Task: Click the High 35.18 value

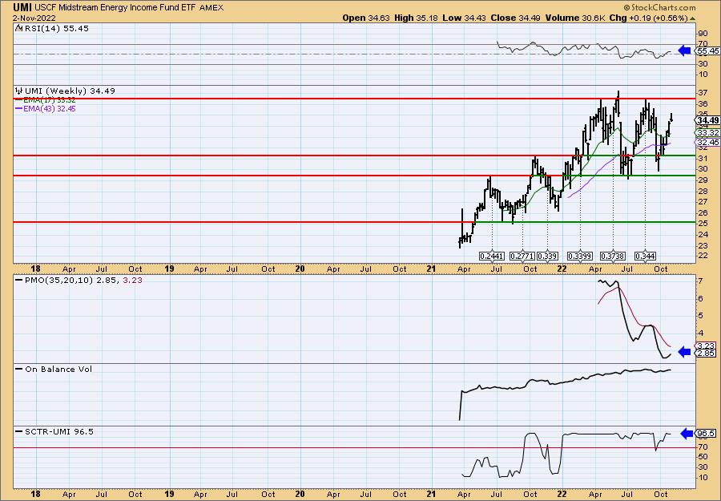Action: (x=416, y=18)
